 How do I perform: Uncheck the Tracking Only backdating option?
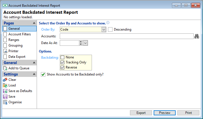63,62
